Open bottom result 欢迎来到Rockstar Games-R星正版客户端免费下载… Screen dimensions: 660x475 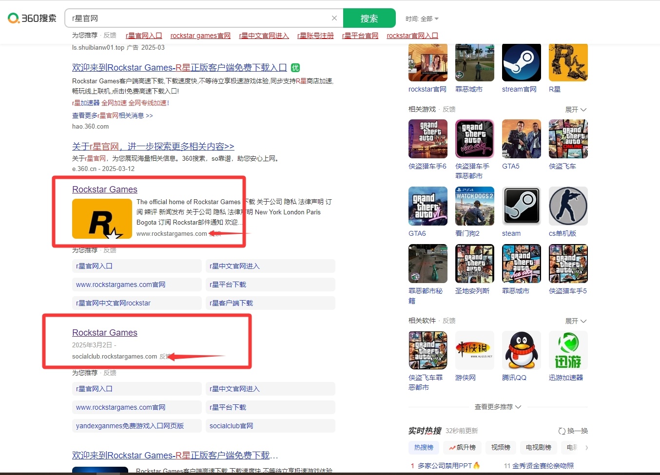tap(175, 456)
